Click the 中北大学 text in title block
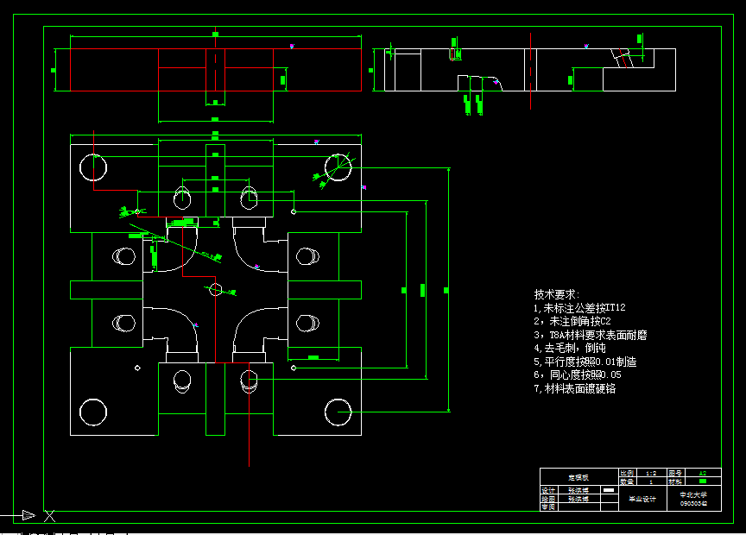The height and width of the screenshot is (535, 746). point(693,494)
